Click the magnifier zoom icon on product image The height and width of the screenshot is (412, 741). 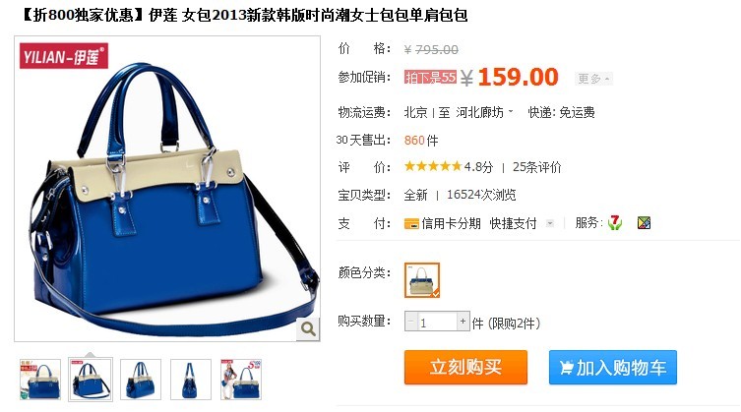coord(308,328)
